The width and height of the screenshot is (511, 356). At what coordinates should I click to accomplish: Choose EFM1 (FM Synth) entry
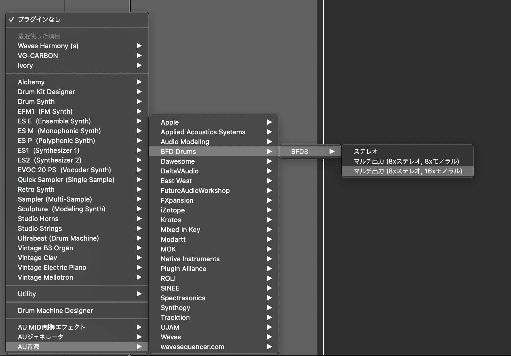[x=77, y=111]
